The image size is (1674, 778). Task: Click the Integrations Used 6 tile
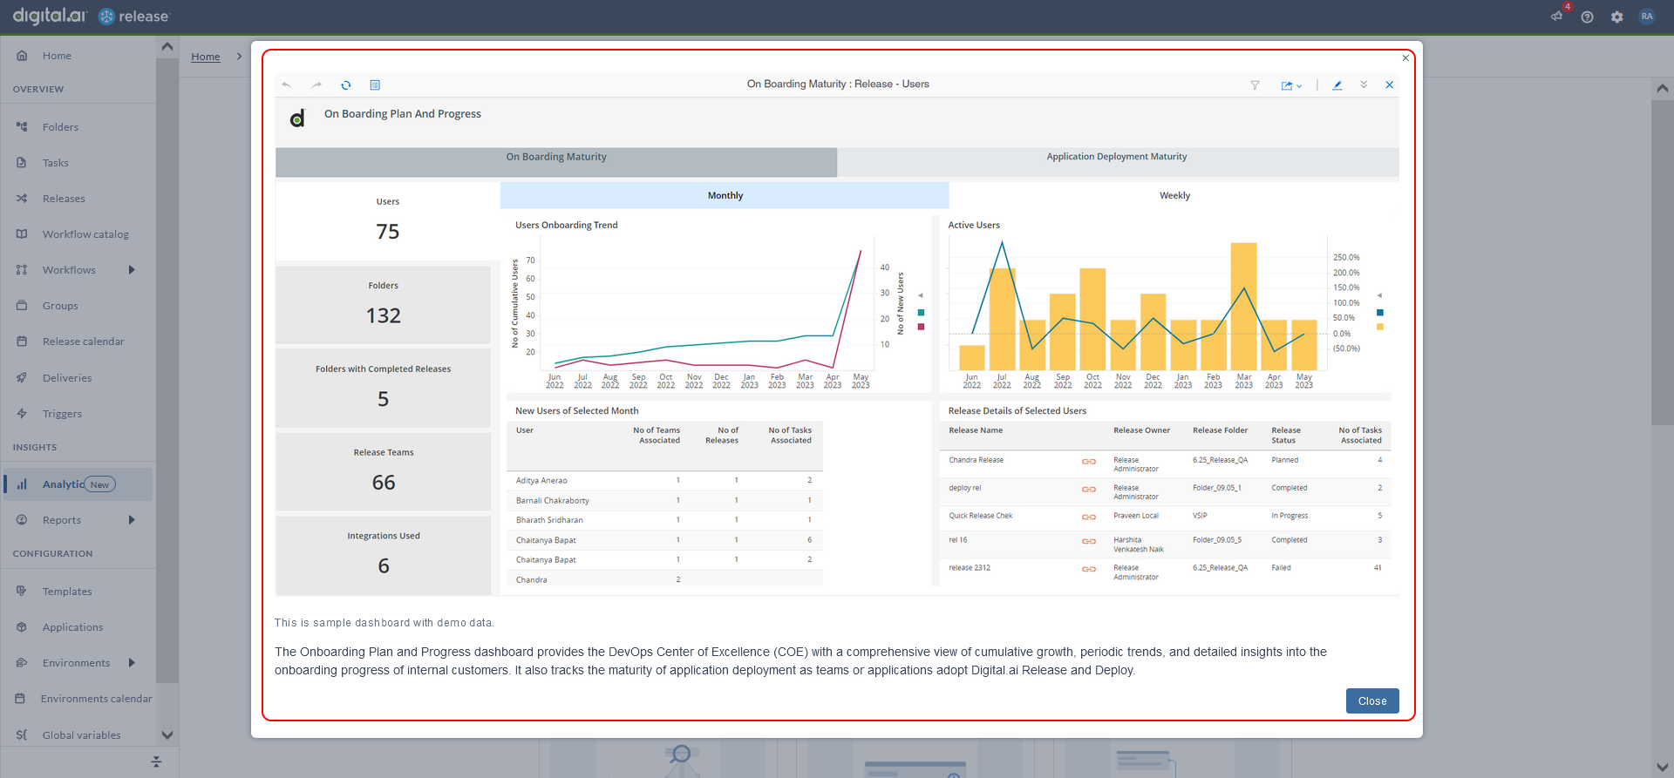(384, 555)
